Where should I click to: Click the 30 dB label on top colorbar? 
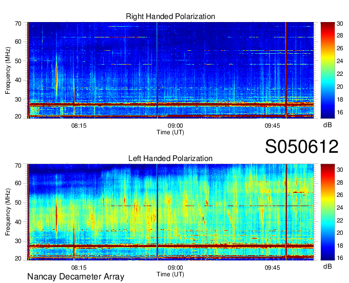340,24
